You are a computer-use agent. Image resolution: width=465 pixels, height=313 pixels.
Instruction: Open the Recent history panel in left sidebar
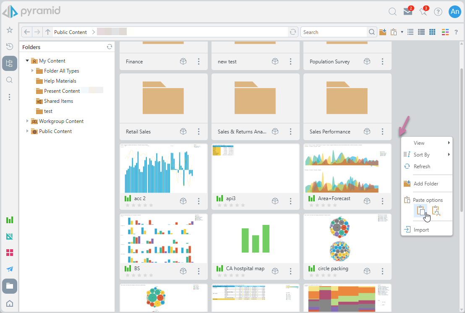pyautogui.click(x=9, y=47)
